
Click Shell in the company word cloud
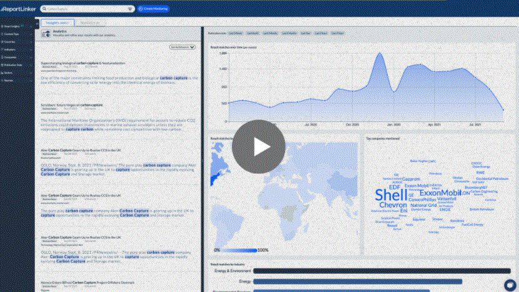tap(386, 194)
